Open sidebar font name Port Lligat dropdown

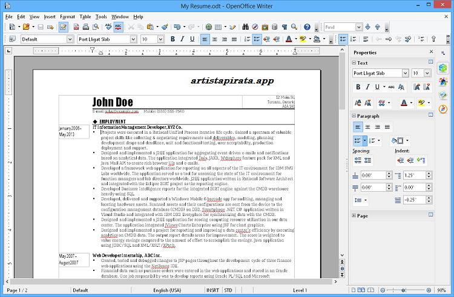(406, 73)
